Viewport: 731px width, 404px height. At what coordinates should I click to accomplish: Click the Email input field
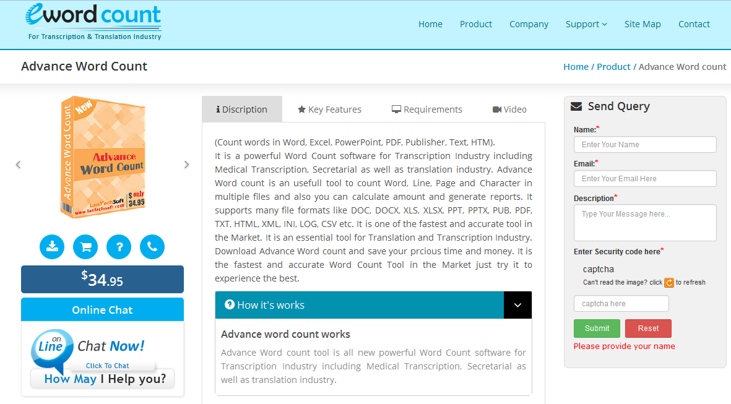[645, 178]
